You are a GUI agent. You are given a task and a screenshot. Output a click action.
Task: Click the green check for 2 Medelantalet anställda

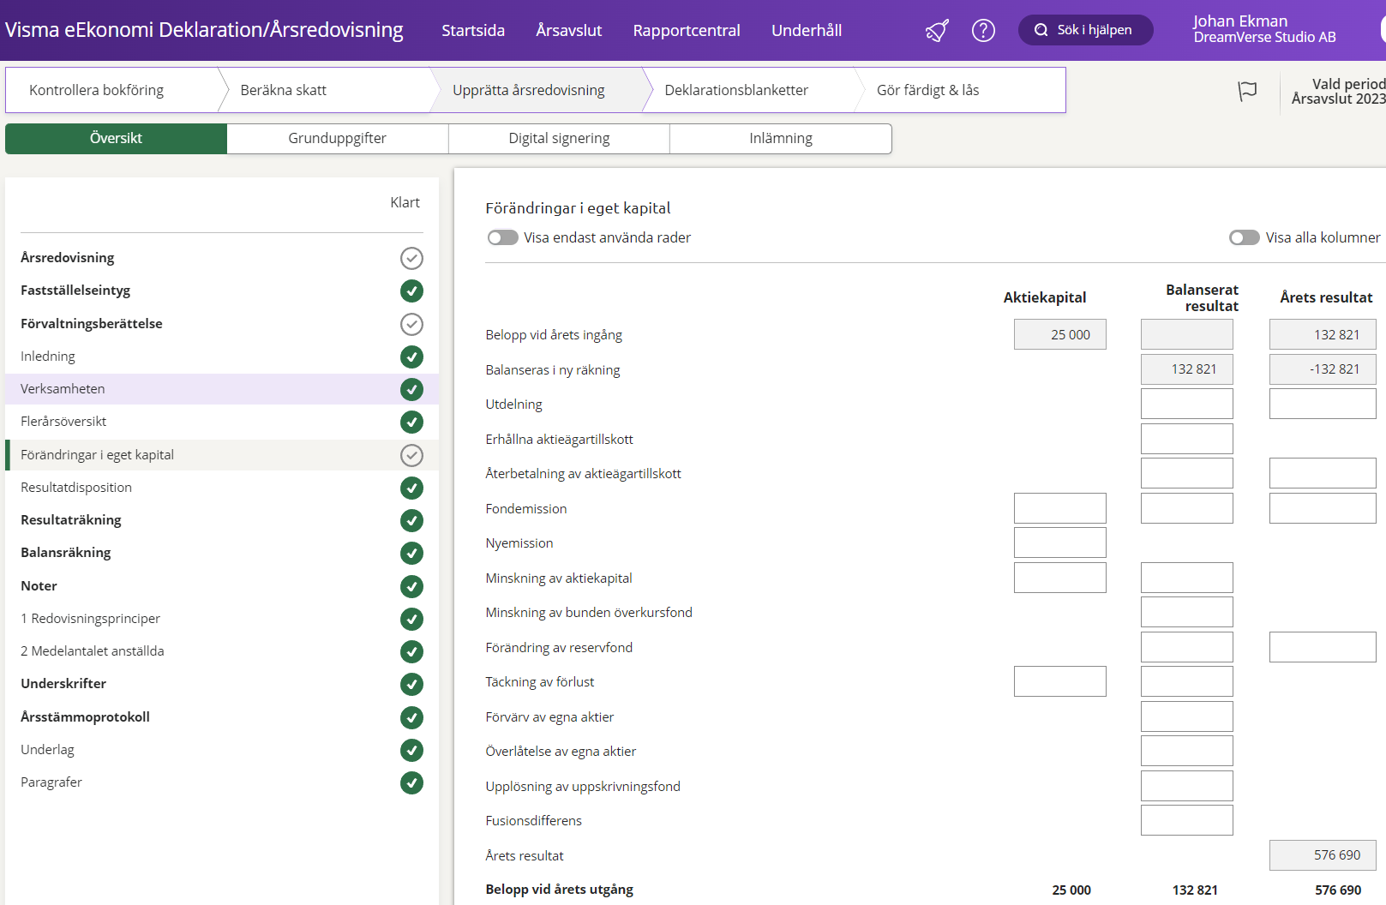[411, 651]
